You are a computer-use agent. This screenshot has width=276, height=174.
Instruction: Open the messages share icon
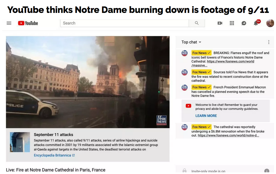point(244,23)
